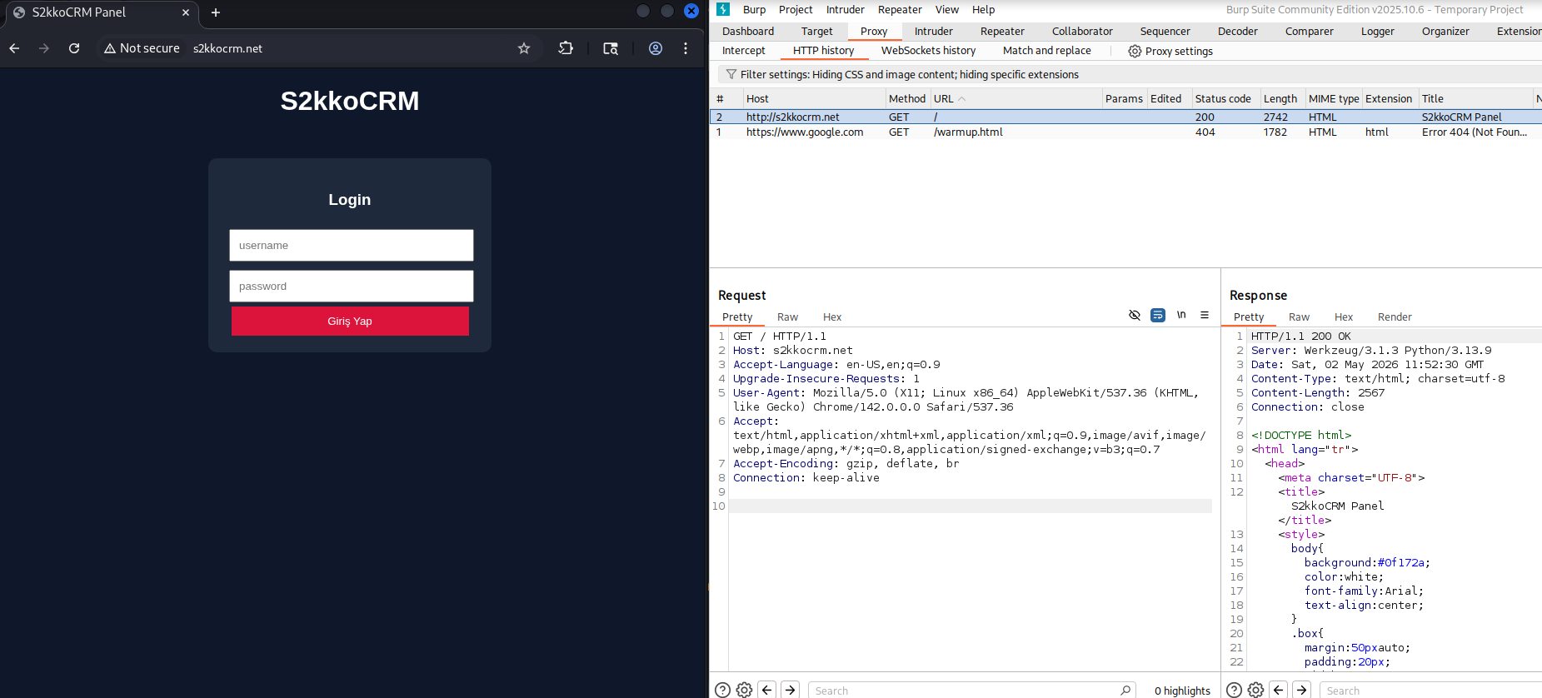Switch Response view to Render

(x=1395, y=317)
